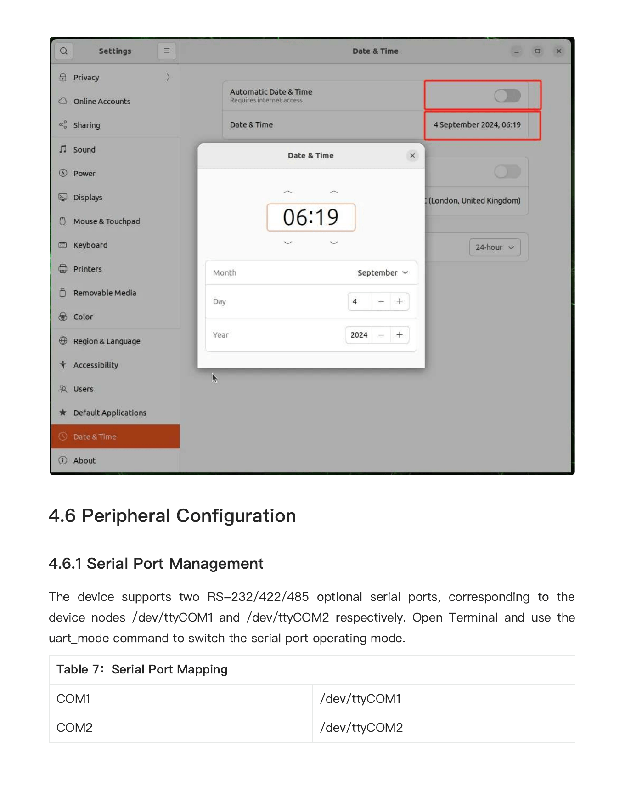Increase the hour with up arrow
Viewport: 625px width, 809px height.
[288, 192]
